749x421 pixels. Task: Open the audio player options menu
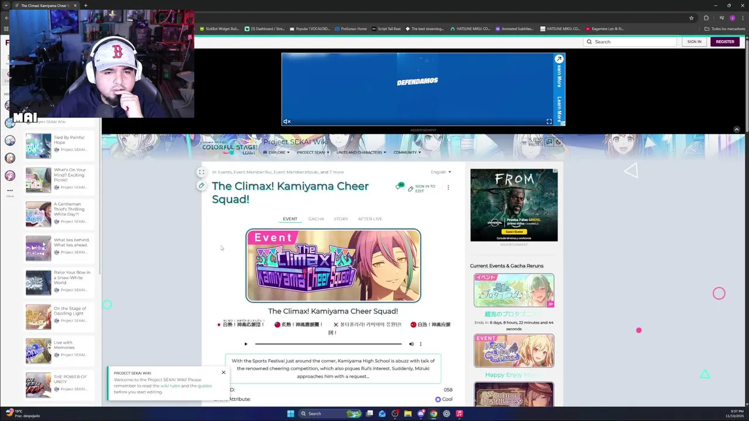coord(420,344)
